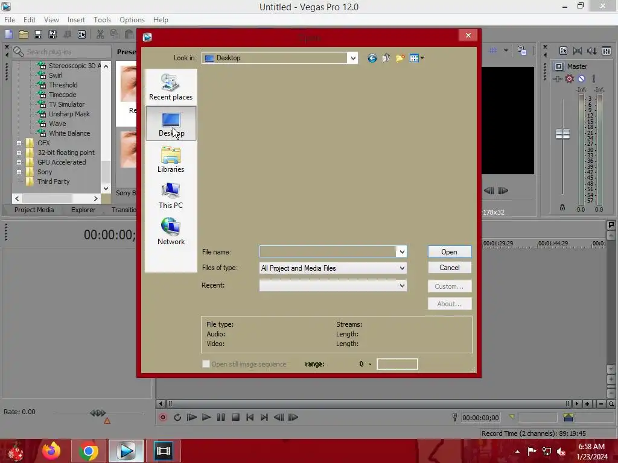Screen dimensions: 618x463
Task: Select TV Simulator plug-in
Action: [x=66, y=104]
